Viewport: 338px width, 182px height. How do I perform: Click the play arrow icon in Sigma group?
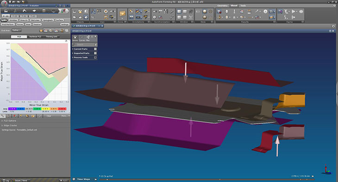(294, 12)
